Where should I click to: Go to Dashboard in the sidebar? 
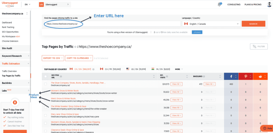coord(7,23)
